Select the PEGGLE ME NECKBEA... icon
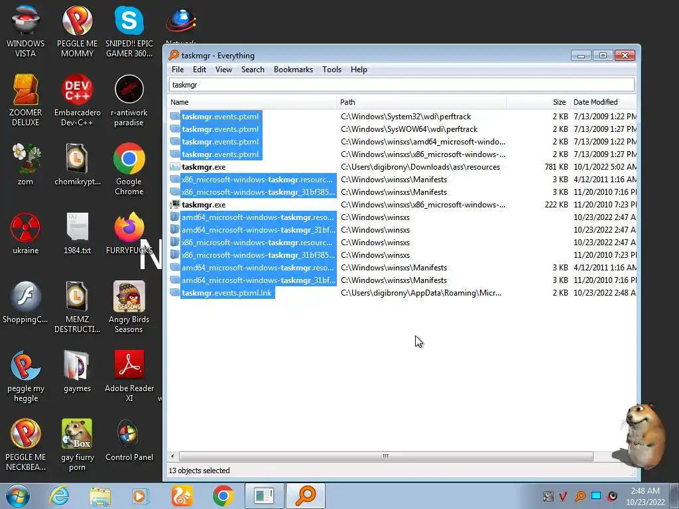679x509 pixels. 26,445
